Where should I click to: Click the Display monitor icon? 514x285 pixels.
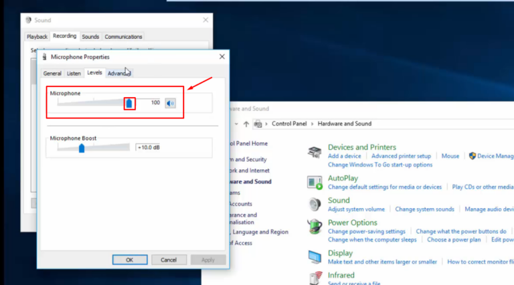coord(315,257)
